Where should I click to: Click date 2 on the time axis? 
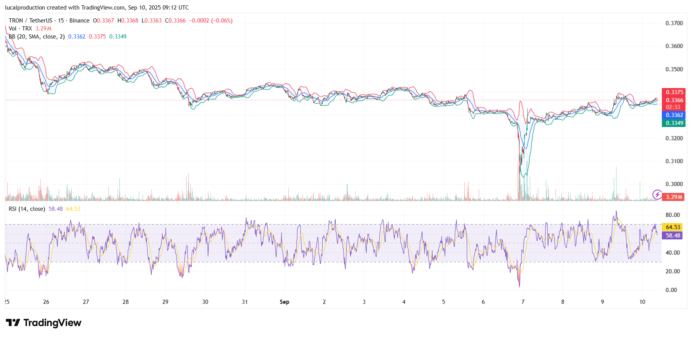click(324, 302)
